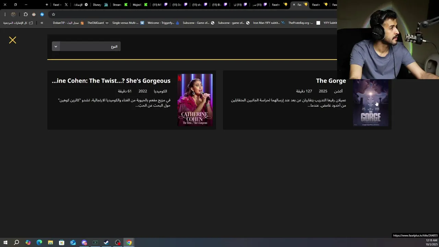Switch to the Stream Kick tab
The height and width of the screenshot is (247, 439).
(120, 5)
